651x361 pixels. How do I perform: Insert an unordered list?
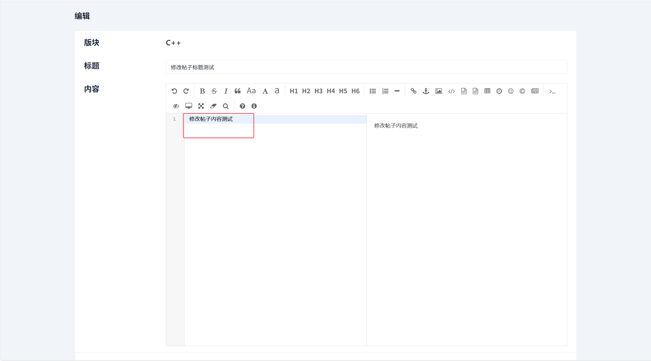click(x=373, y=91)
